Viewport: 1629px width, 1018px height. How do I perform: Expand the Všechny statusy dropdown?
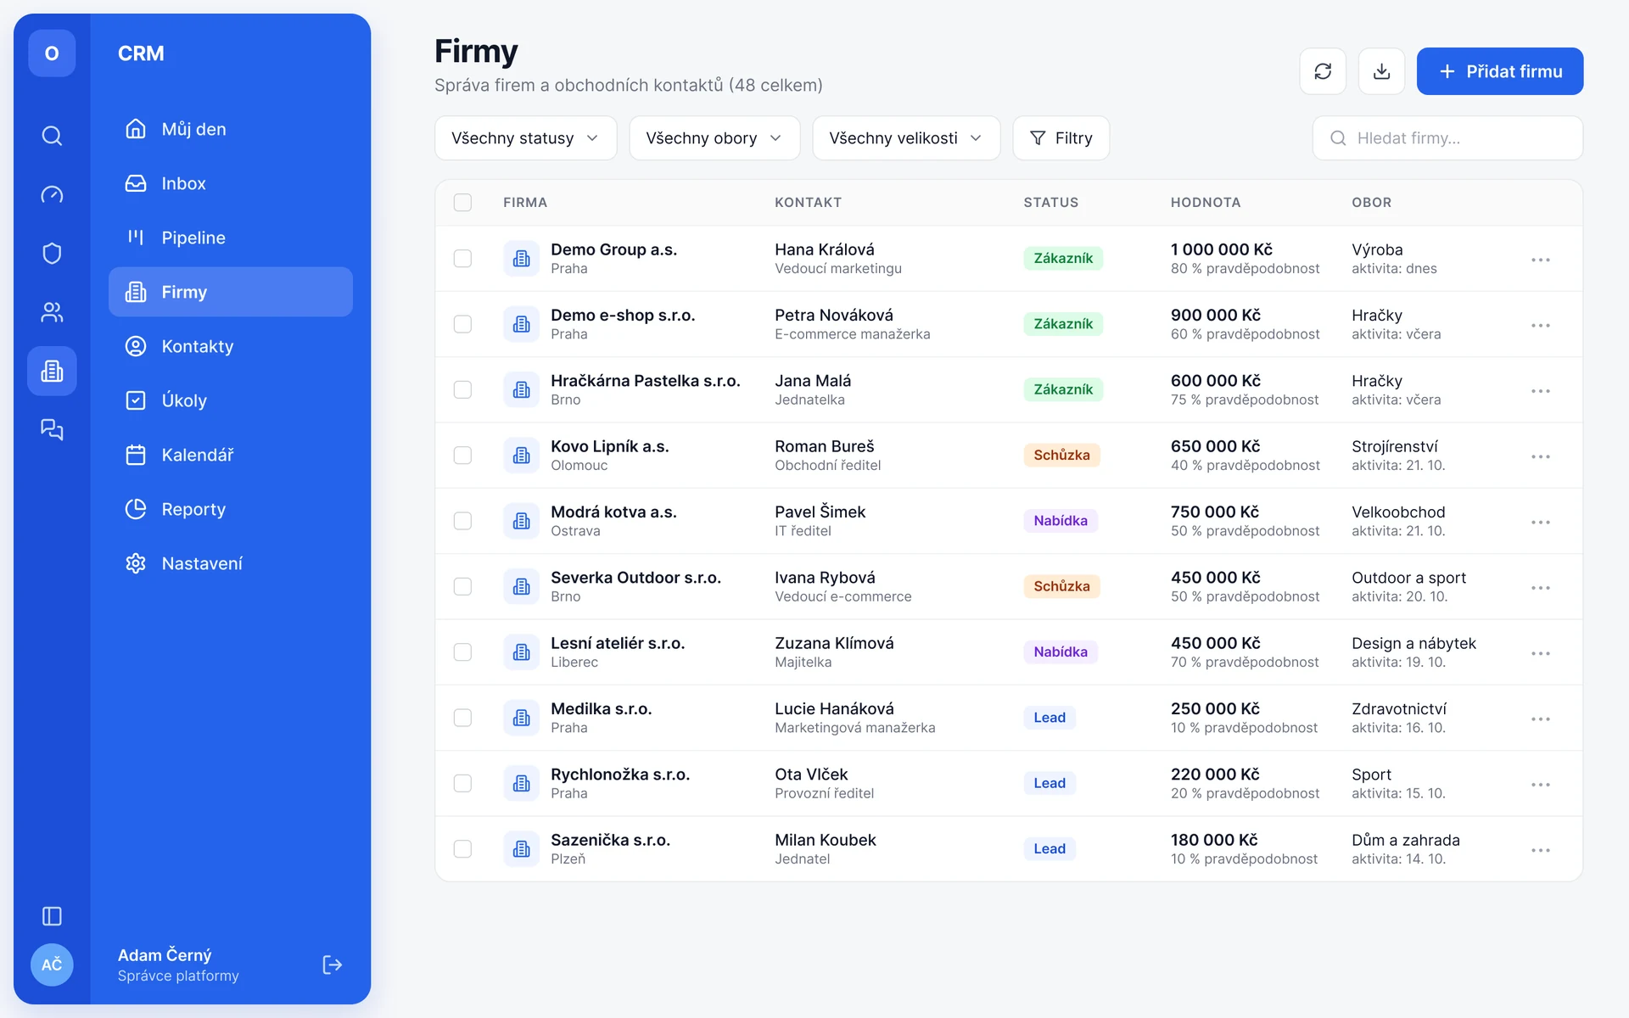(x=525, y=138)
